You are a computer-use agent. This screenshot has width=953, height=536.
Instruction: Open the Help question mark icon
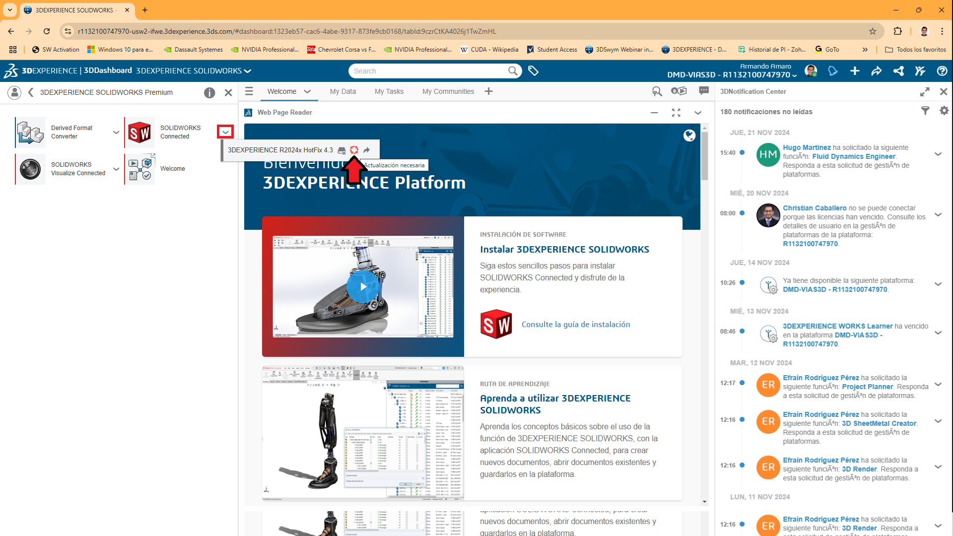942,71
